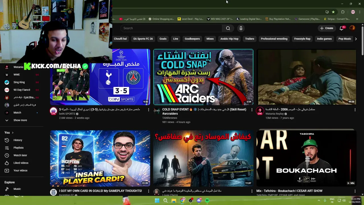
Task: Show hidden system tray icons
Action: point(319,200)
